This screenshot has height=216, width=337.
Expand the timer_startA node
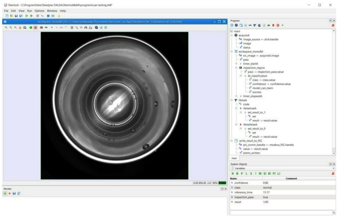tap(236, 64)
